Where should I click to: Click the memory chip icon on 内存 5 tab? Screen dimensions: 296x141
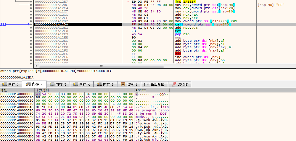pyautogui.click(x=99, y=84)
